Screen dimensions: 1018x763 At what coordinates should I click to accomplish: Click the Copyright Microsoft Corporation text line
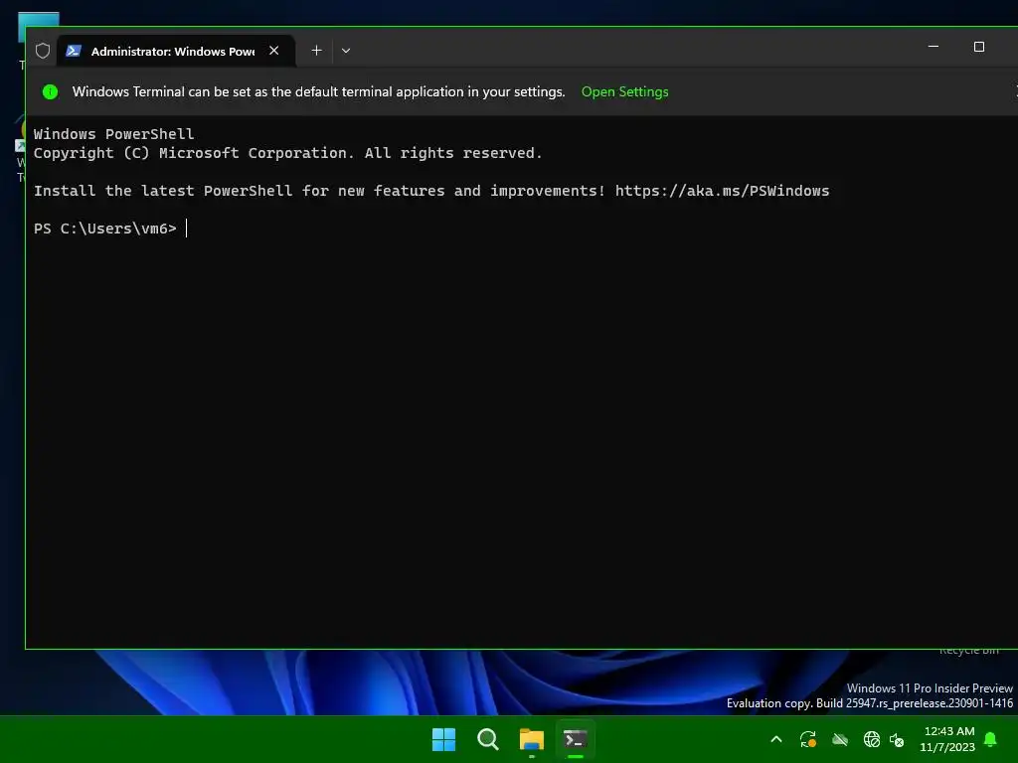(287, 153)
